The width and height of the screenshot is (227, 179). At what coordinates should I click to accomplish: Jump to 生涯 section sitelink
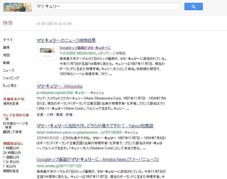(40, 115)
